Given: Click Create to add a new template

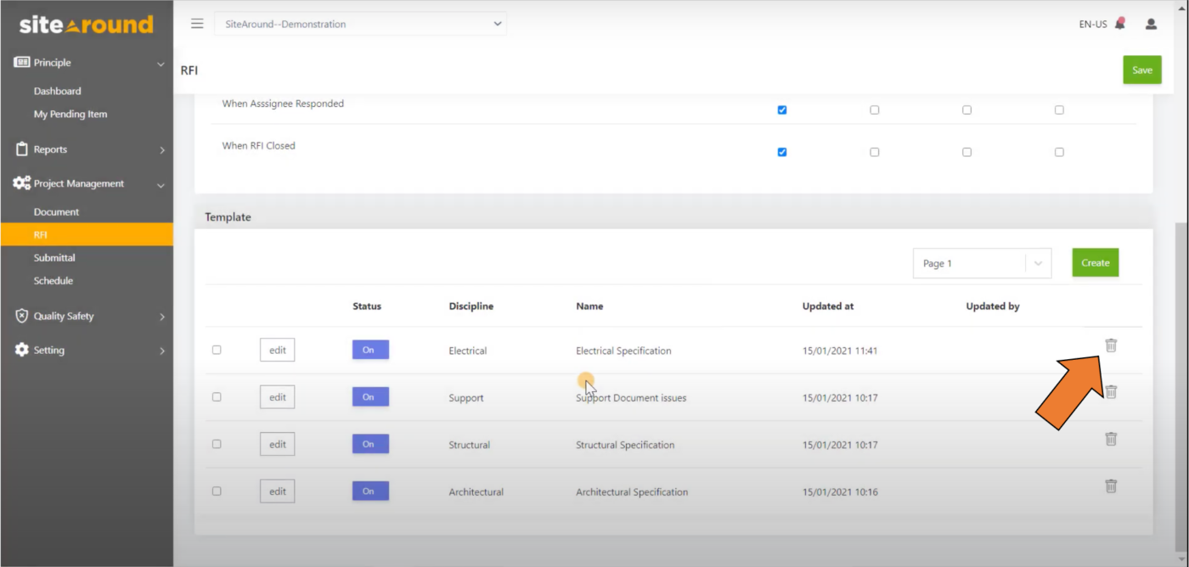Looking at the screenshot, I should coord(1095,262).
